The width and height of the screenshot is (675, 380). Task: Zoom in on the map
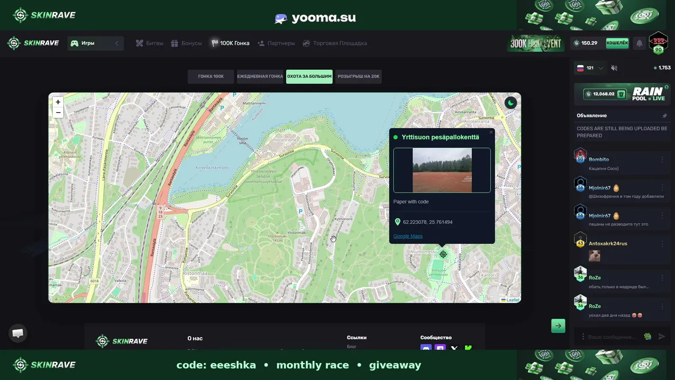tap(58, 102)
